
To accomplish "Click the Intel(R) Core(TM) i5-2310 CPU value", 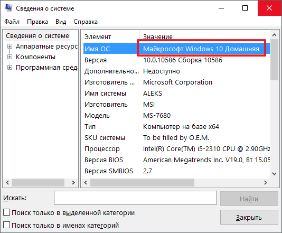I will (206, 149).
